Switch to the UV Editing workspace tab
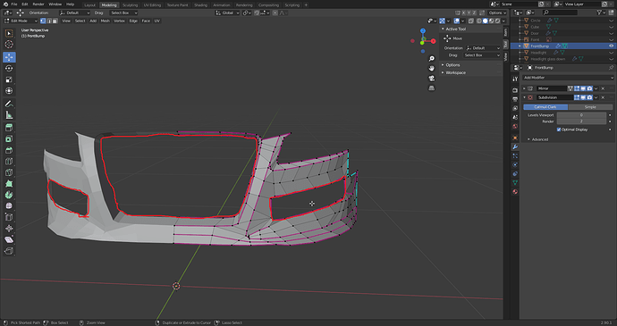 pos(152,5)
